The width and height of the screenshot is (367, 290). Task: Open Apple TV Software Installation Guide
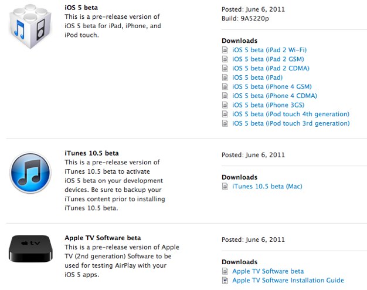(288, 281)
